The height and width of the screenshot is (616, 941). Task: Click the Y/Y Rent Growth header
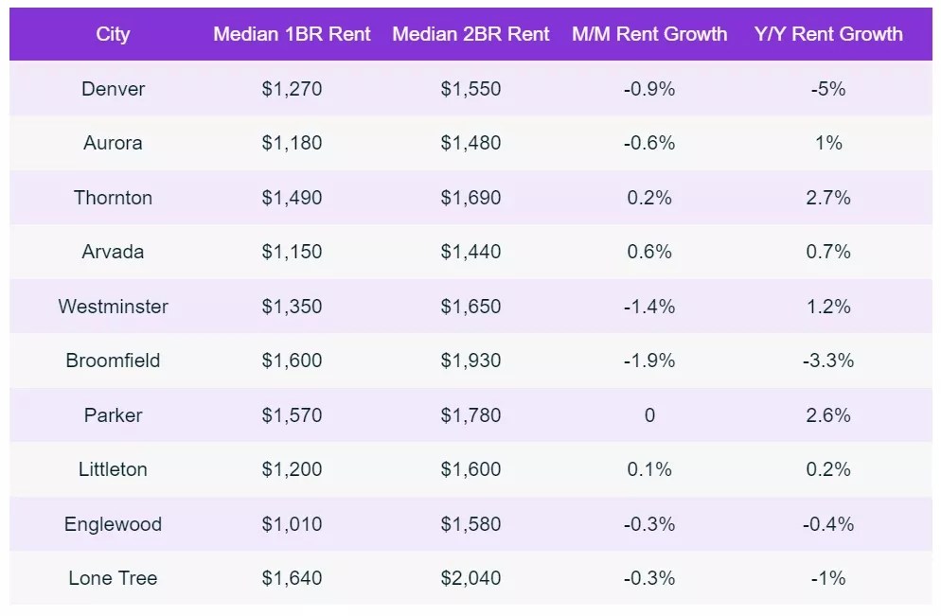828,34
